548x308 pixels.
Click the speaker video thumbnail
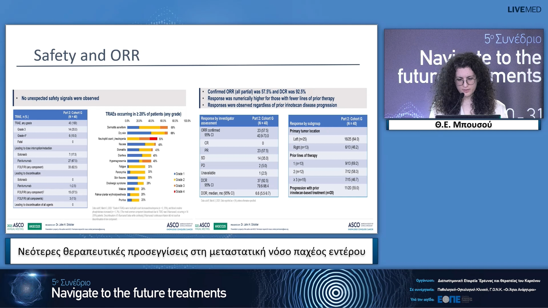pos(464,74)
